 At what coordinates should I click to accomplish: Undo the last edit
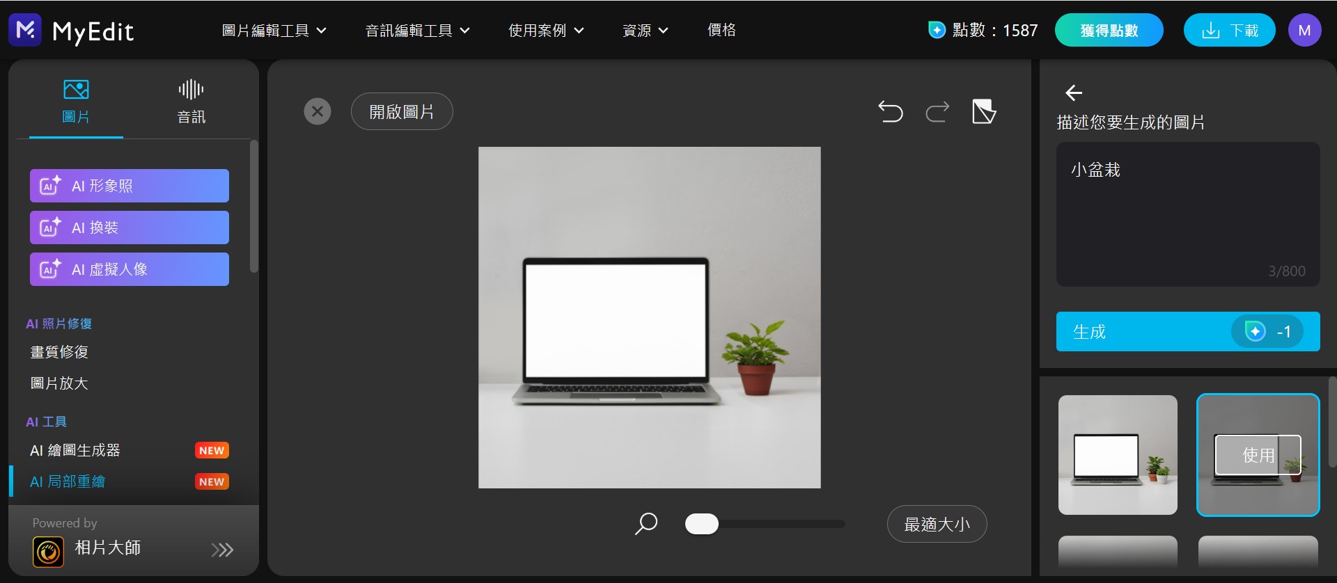(x=891, y=111)
